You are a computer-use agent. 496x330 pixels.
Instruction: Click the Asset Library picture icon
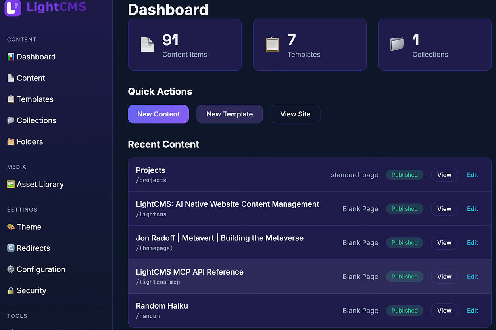pos(11,184)
